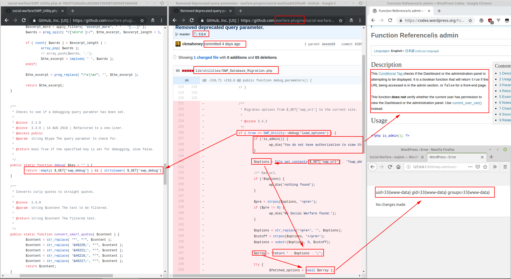Reload the GitHub commit page
The width and height of the screenshot is (511, 279).
click(x=192, y=20)
